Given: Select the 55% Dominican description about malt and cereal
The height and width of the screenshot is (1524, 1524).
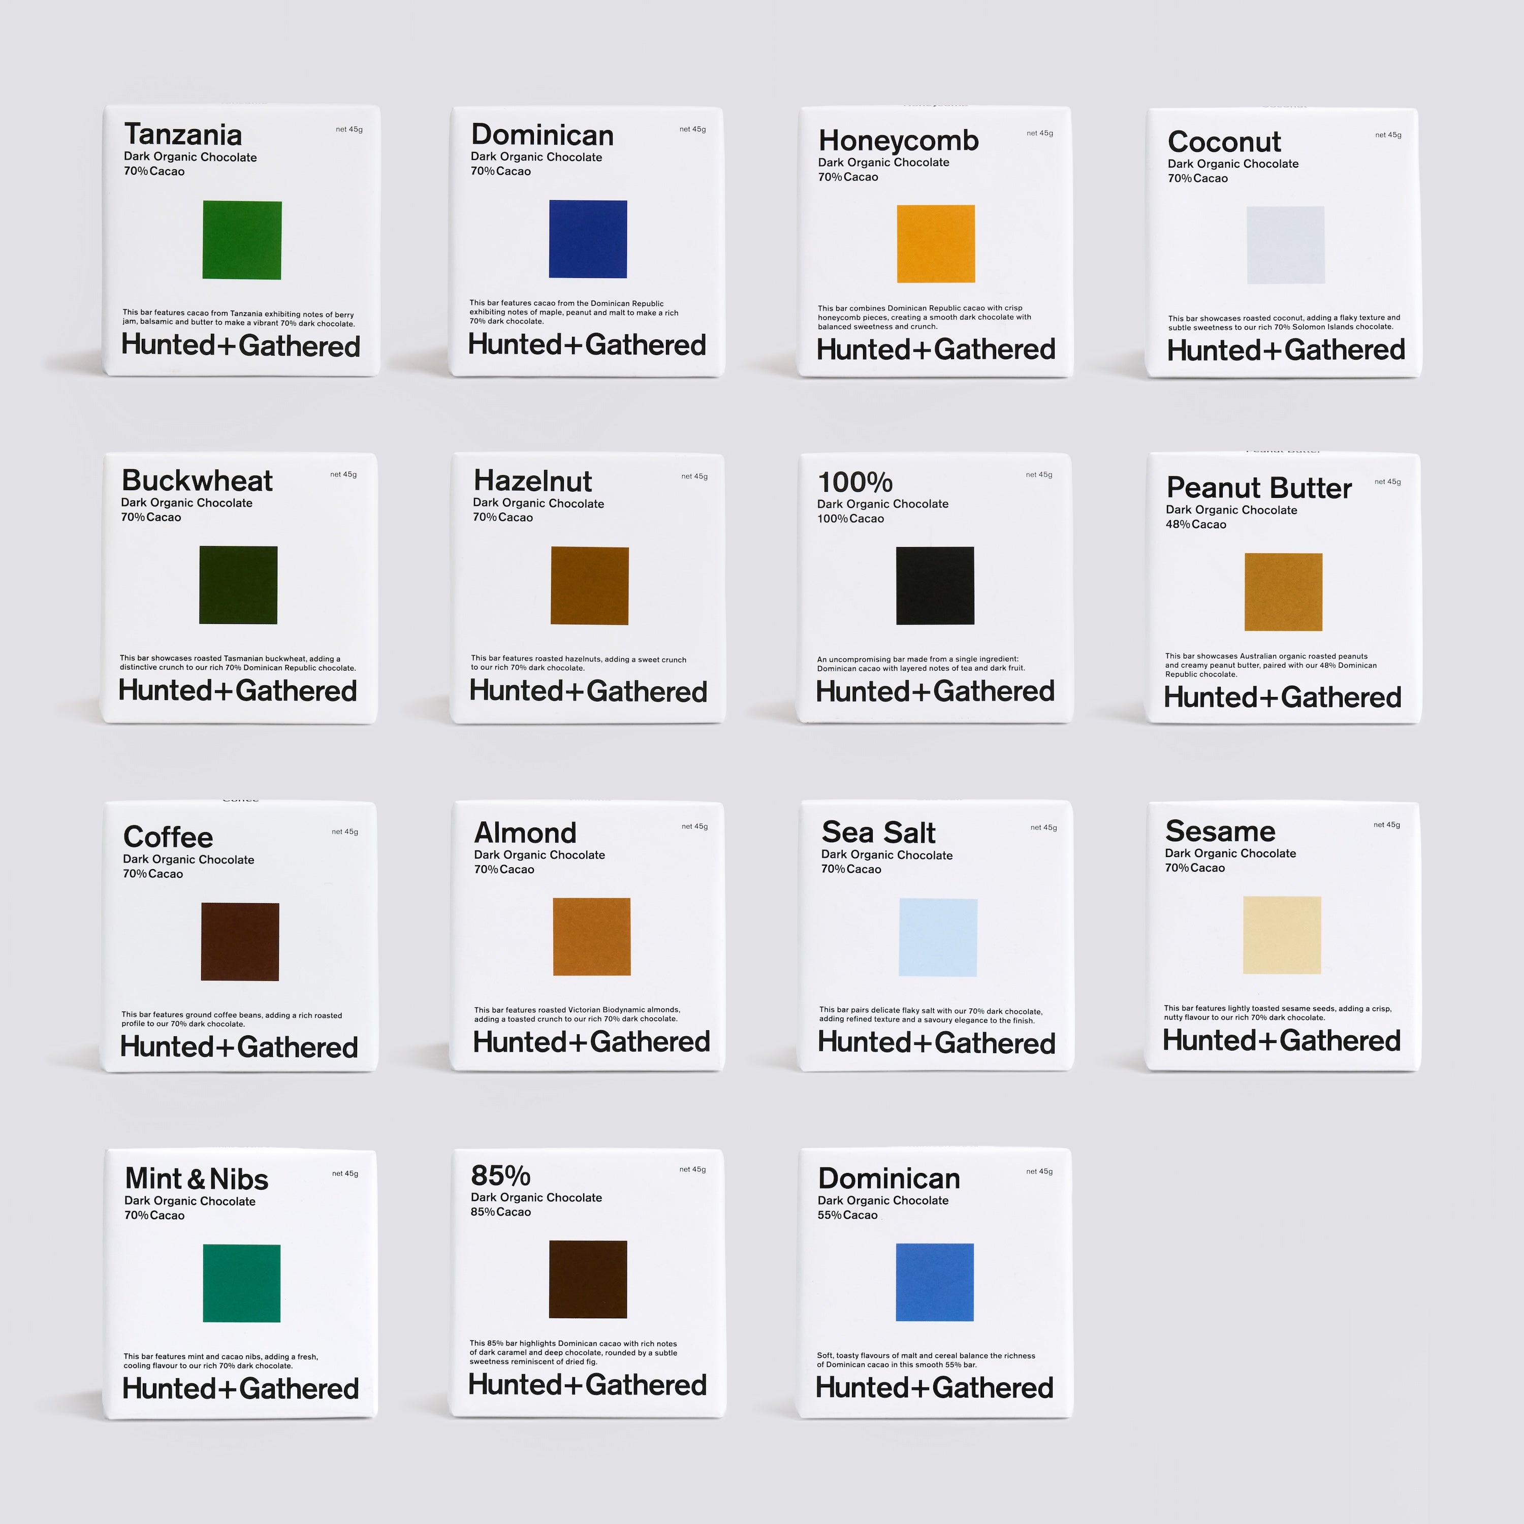Looking at the screenshot, I should click(926, 1360).
